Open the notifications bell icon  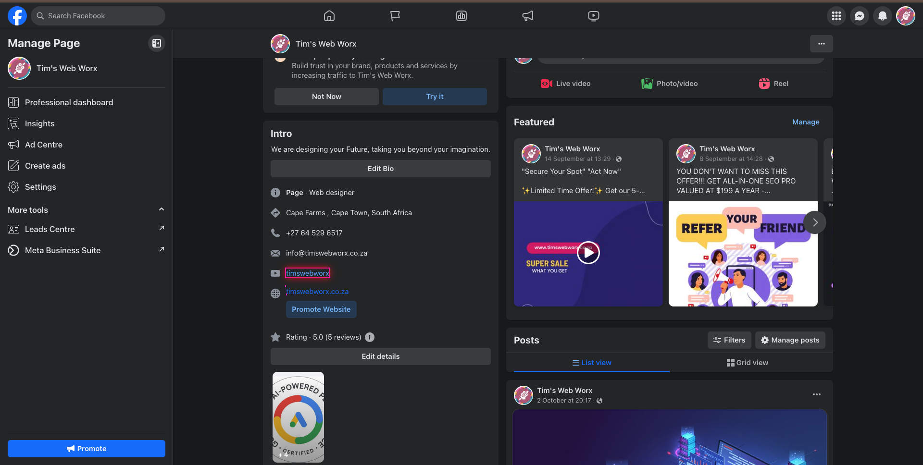[883, 16]
